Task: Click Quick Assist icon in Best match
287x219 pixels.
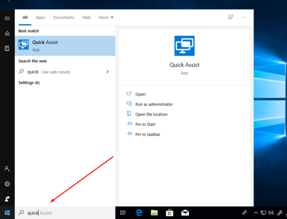Action: (x=24, y=45)
